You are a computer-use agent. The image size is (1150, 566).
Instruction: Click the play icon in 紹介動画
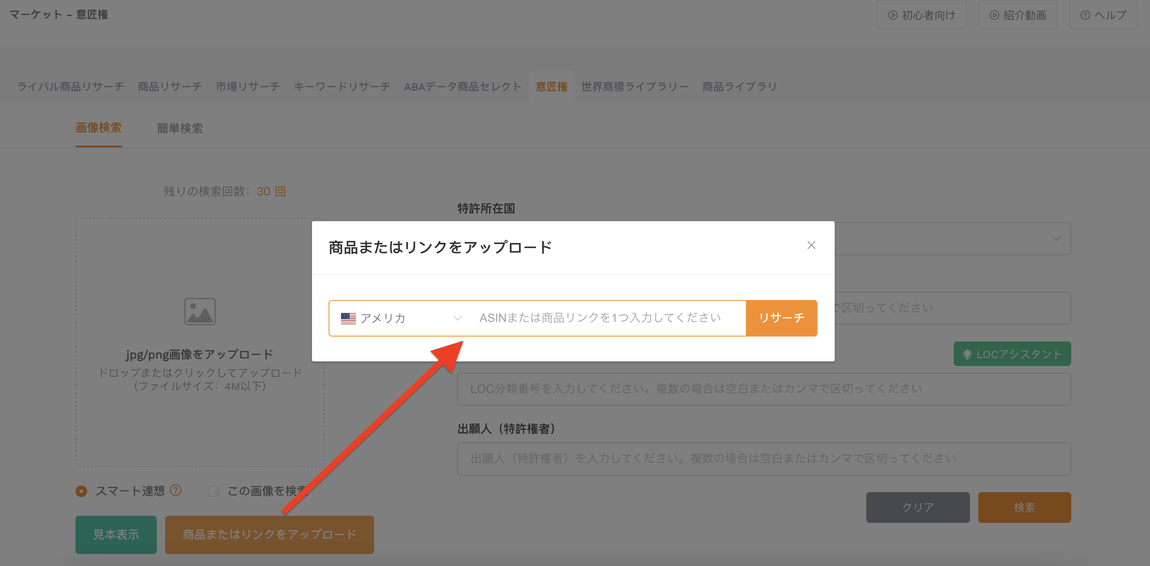pos(994,15)
